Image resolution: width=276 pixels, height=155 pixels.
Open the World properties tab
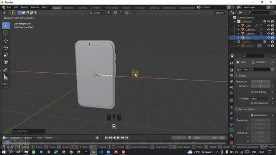pyautogui.click(x=232, y=93)
